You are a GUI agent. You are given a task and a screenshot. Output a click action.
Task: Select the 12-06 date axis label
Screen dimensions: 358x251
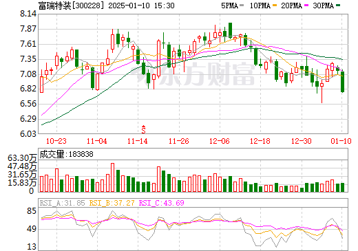click(x=220, y=141)
